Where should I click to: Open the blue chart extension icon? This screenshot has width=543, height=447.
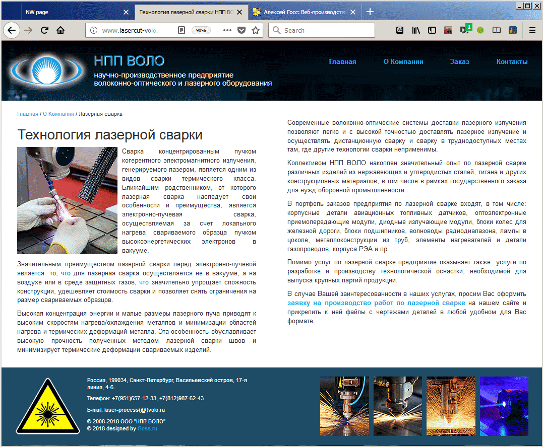[x=513, y=30]
